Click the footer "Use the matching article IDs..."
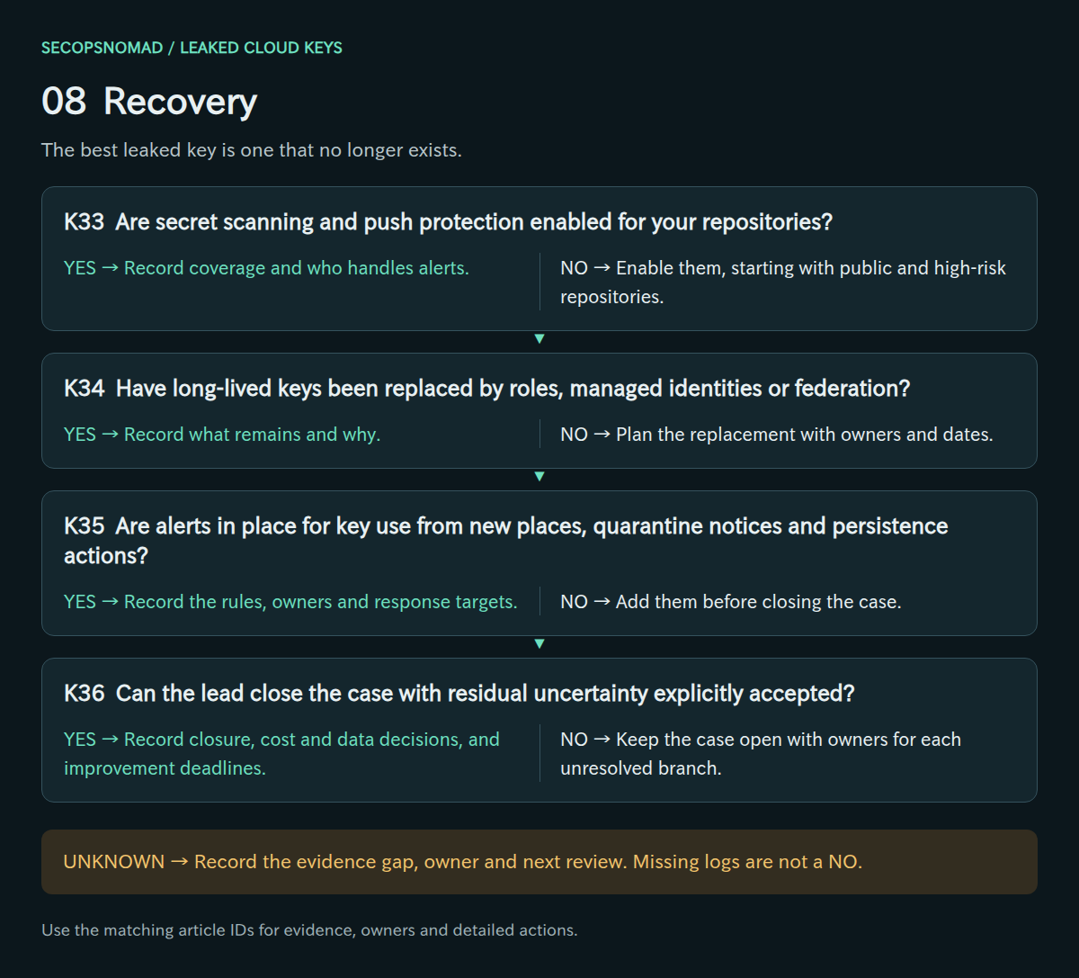 (x=309, y=930)
